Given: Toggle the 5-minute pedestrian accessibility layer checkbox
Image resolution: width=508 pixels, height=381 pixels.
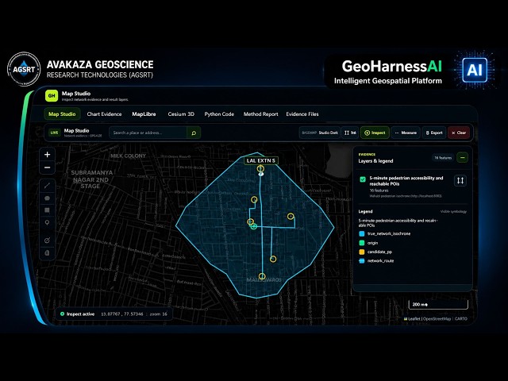Looking at the screenshot, I should click(x=363, y=179).
